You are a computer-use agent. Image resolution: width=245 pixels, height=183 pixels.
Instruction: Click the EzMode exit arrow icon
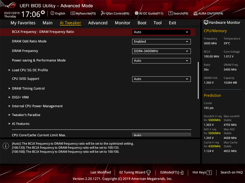(x=181, y=172)
